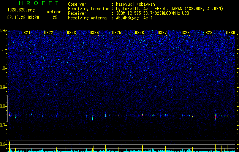
Task: Select the file name 10280320.png
Action: coord(21,10)
